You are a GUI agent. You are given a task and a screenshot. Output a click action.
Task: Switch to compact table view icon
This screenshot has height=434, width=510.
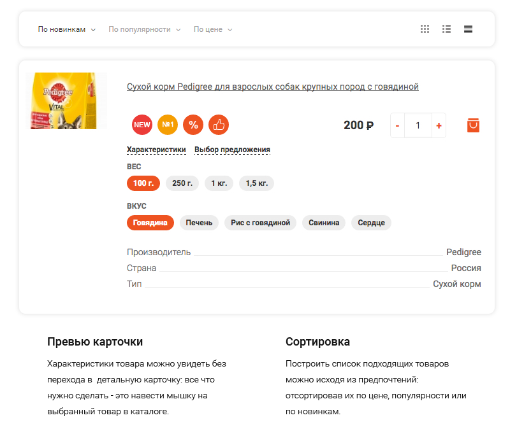pos(468,29)
